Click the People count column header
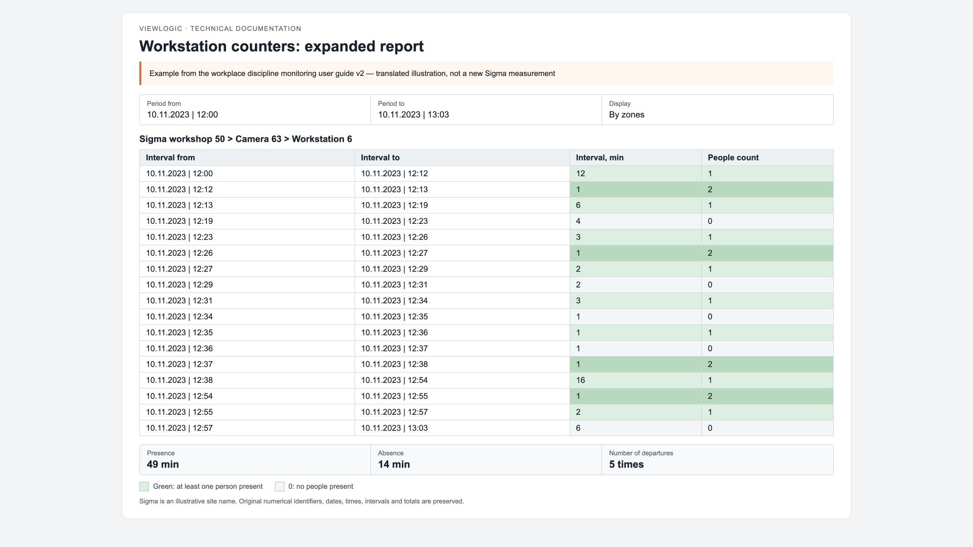This screenshot has width=973, height=547. tap(767, 158)
